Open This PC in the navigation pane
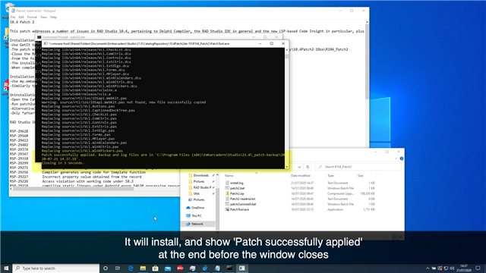 coord(196,215)
